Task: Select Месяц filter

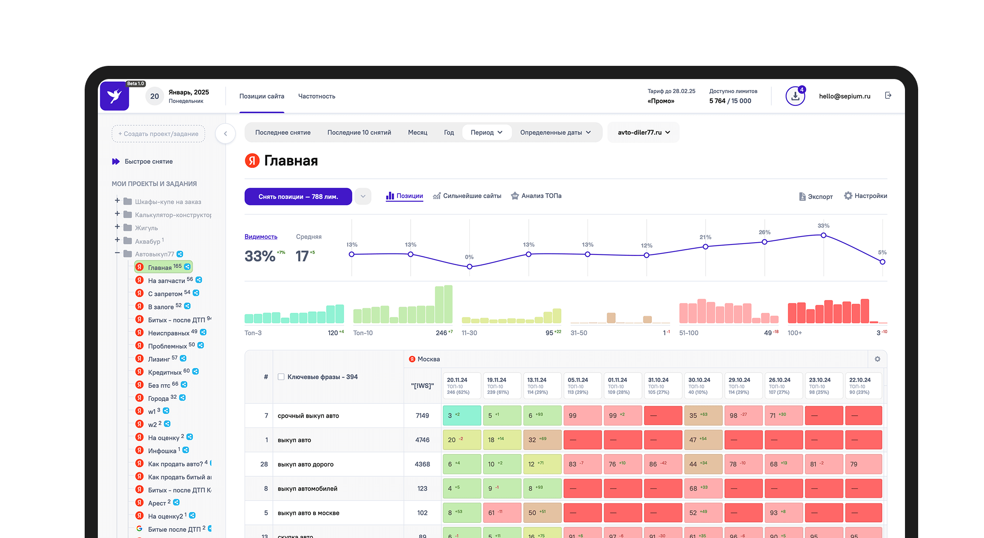Action: point(418,132)
